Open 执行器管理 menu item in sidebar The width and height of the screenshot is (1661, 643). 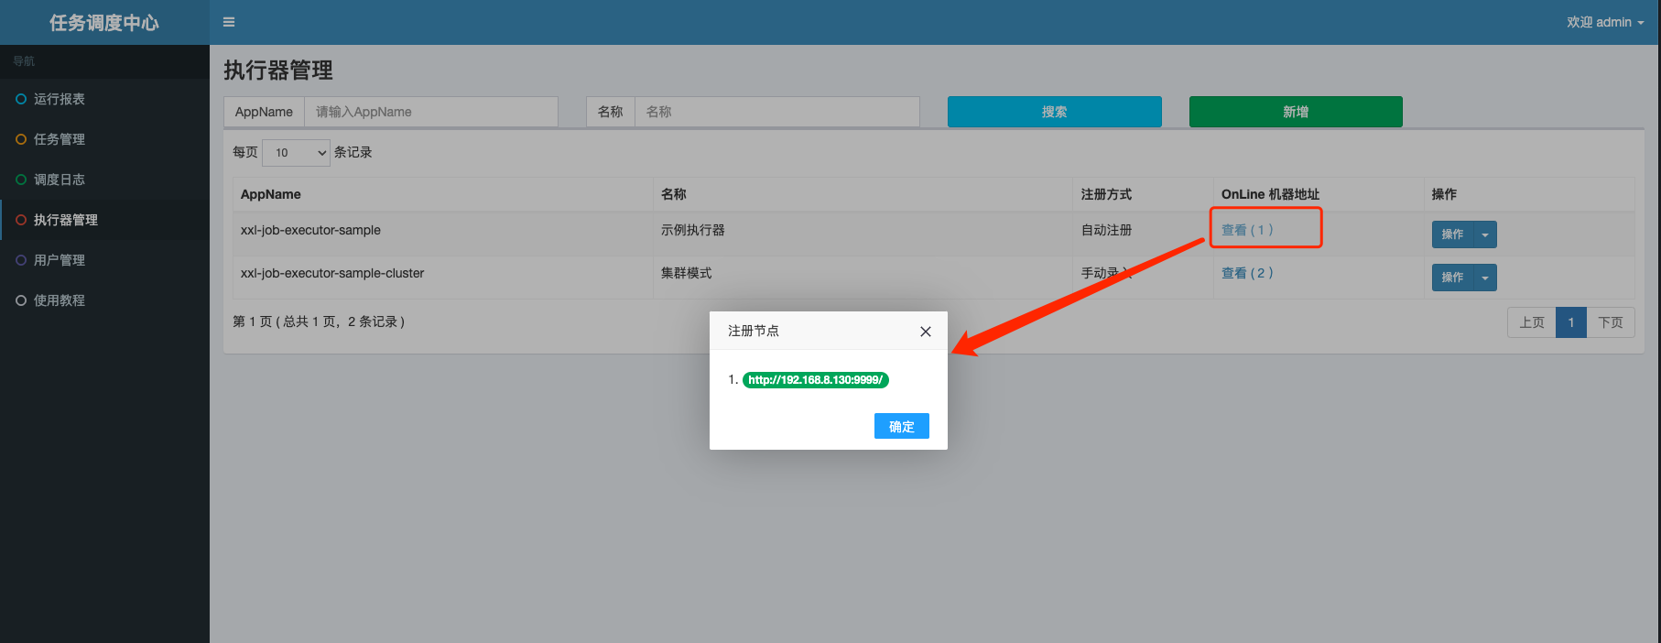pyautogui.click(x=66, y=220)
